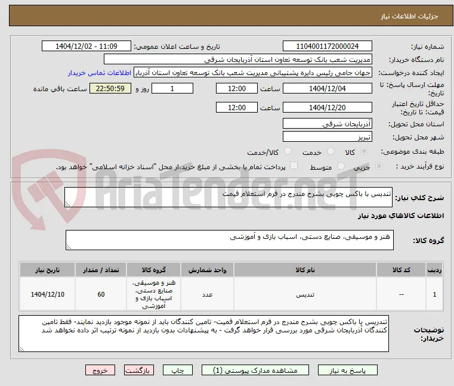Image resolution: width=454 pixels, height=386 pixels.
Task: Click the اطلاعات کالاهای مورد نیاز heading
Action: (x=401, y=216)
